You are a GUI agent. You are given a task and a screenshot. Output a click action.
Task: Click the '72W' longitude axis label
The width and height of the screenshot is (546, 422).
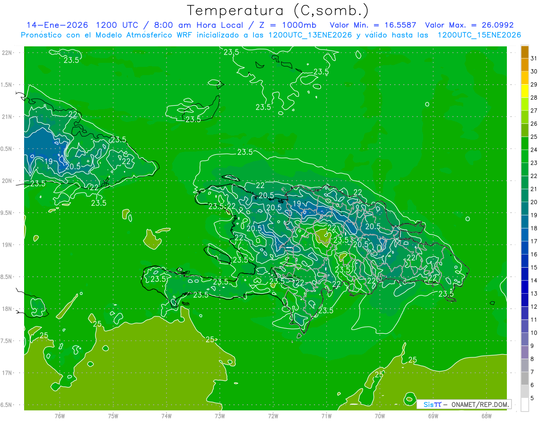pyautogui.click(x=273, y=416)
